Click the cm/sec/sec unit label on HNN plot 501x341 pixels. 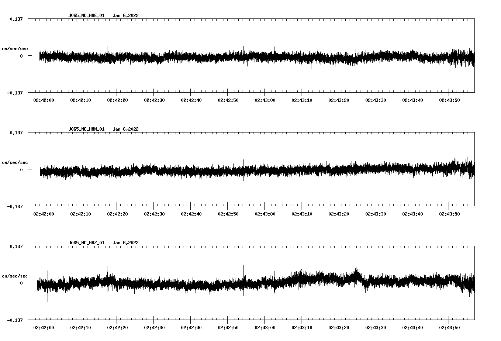click(x=15, y=162)
